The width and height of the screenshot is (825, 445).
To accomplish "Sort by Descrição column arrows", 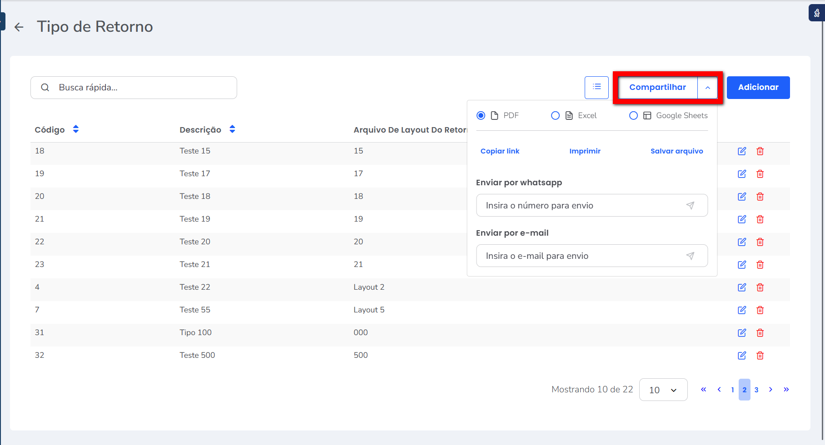I will coord(232,129).
